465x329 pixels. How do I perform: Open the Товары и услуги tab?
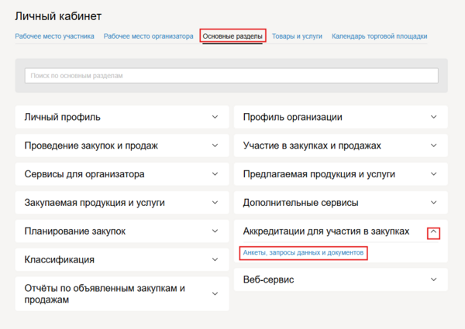click(x=298, y=36)
